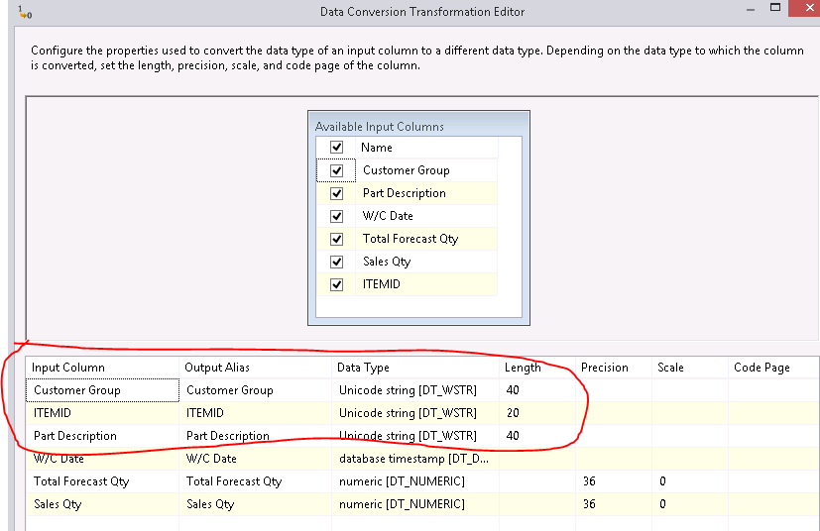The width and height of the screenshot is (820, 531).
Task: Edit scale 0 for Sales Qty
Action: click(x=689, y=504)
